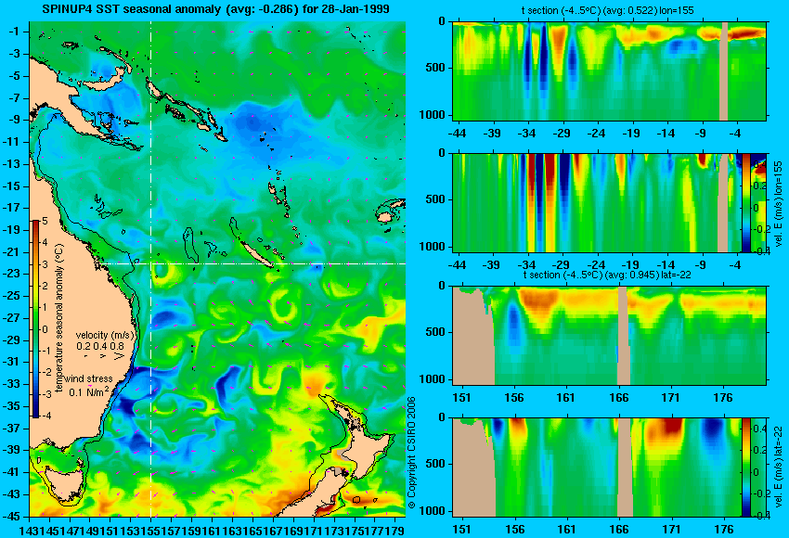Screen dimensions: 789x538
Task: Click the temperature seasonal anomaly color bar
Action: 36,319
